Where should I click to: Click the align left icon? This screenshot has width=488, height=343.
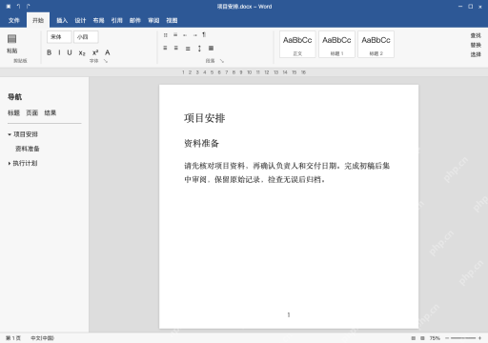pos(165,48)
